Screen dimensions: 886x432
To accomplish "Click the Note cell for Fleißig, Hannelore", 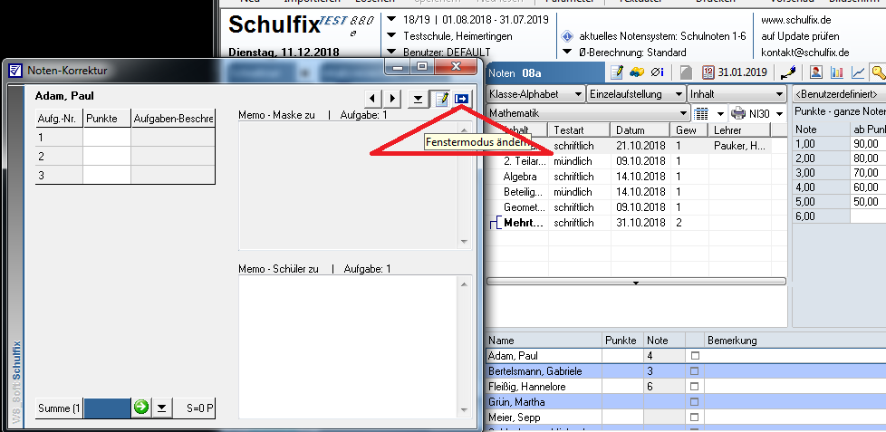I will pyautogui.click(x=664, y=387).
